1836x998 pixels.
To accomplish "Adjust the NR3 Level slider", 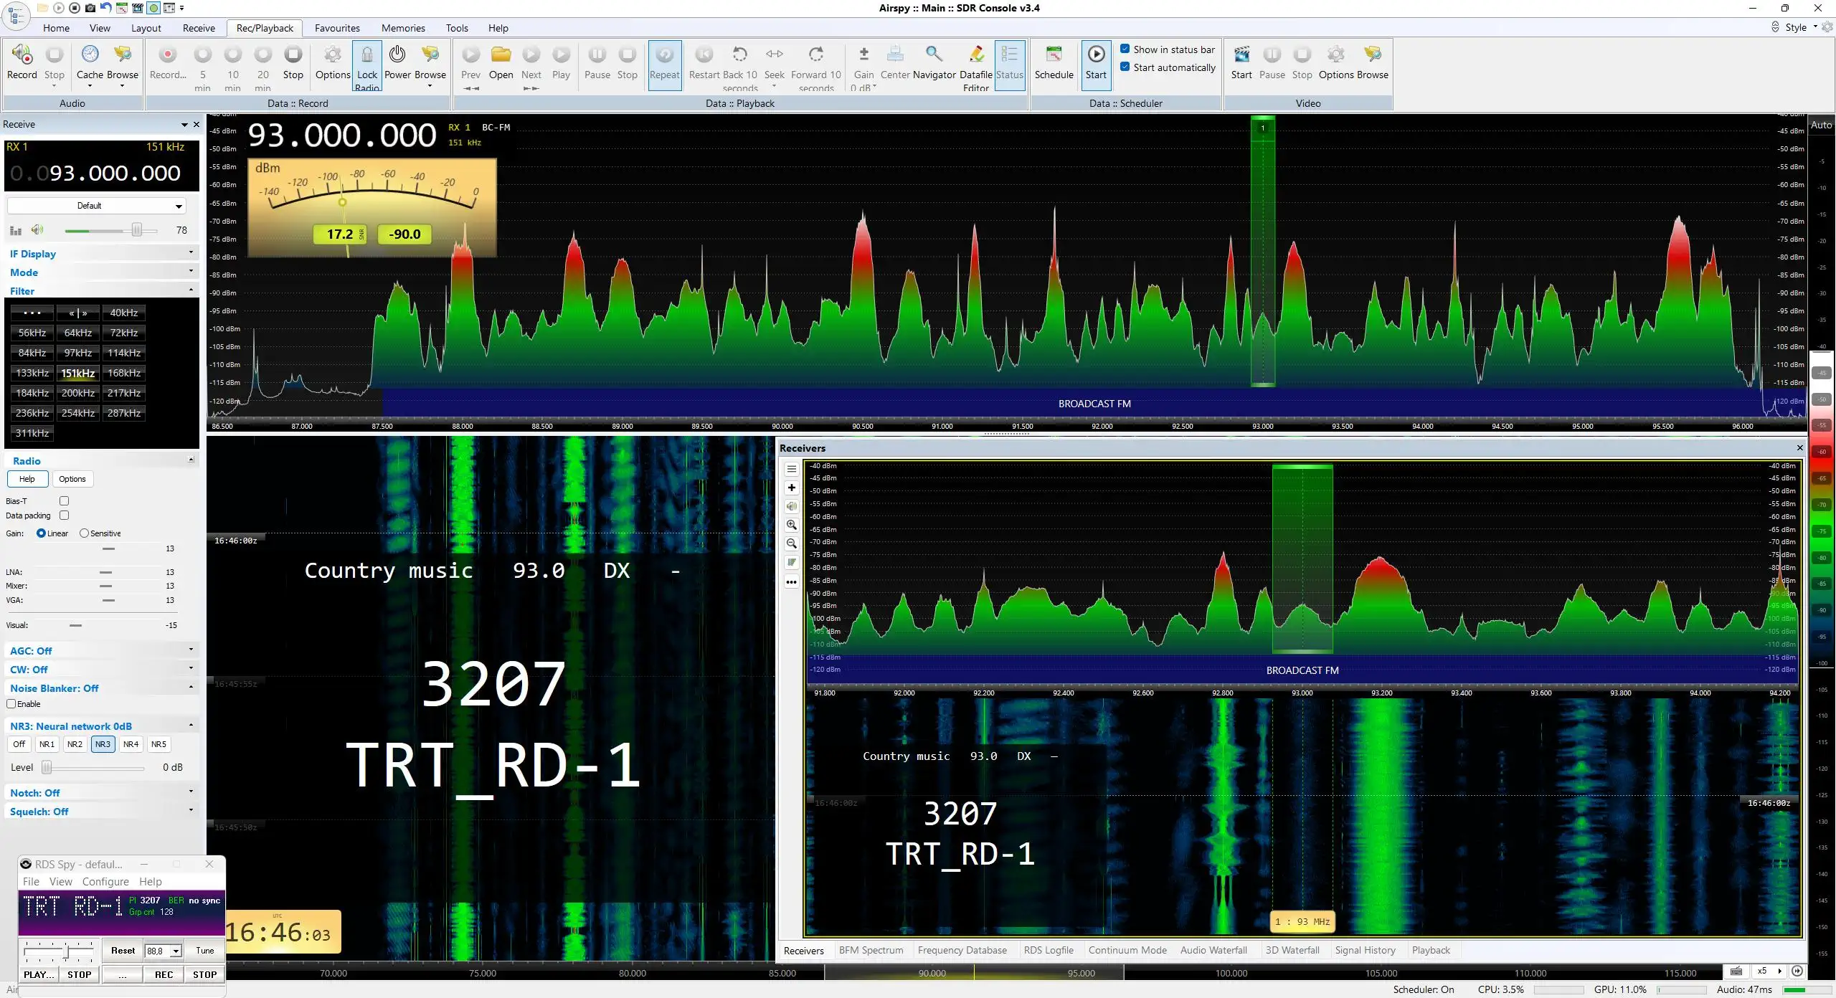I will pyautogui.click(x=47, y=767).
